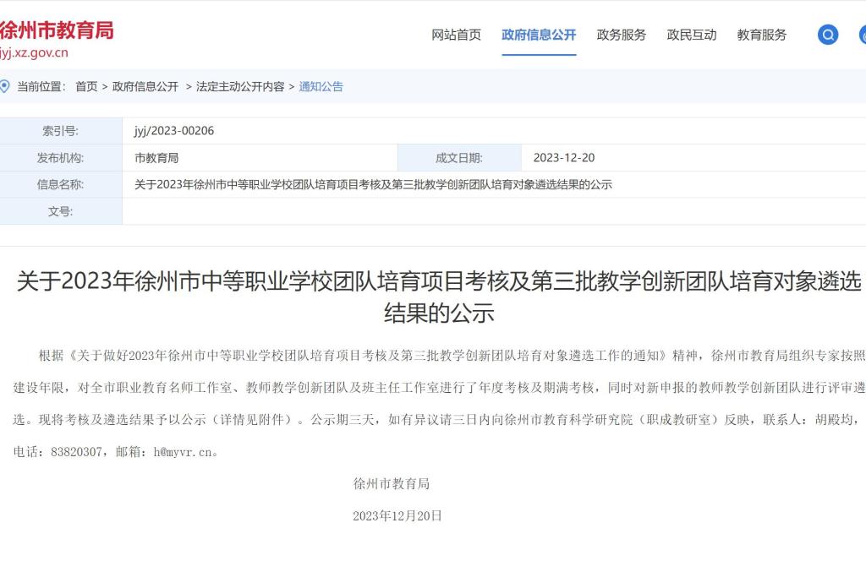Click the 通知公告 breadcrumb link
This screenshot has height=561, width=866.
coord(321,87)
